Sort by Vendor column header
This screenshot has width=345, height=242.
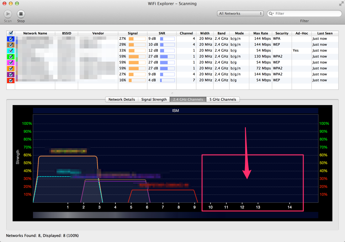pos(98,33)
